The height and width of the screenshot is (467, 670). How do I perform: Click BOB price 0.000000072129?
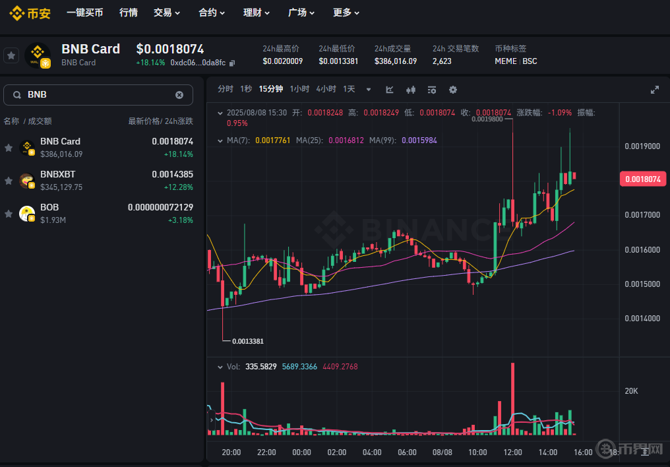point(161,207)
